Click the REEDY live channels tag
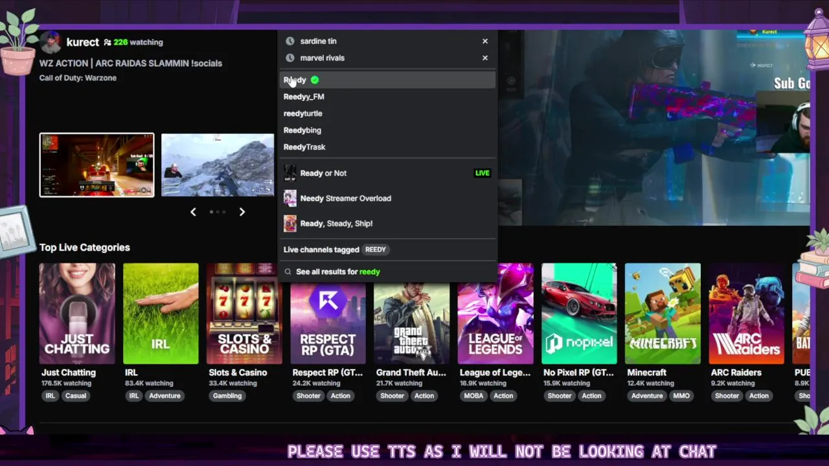 click(x=376, y=249)
